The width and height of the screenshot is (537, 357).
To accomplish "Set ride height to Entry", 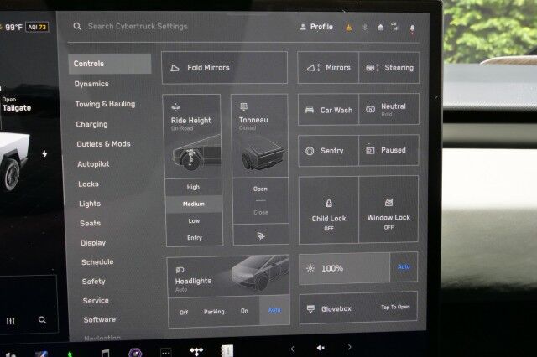I will pos(195,238).
